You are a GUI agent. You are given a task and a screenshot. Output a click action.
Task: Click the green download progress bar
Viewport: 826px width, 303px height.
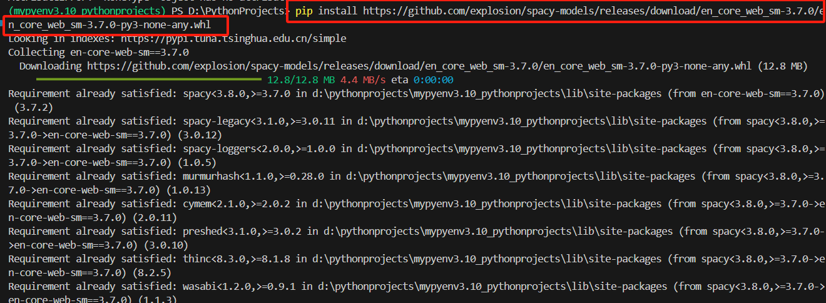(148, 80)
